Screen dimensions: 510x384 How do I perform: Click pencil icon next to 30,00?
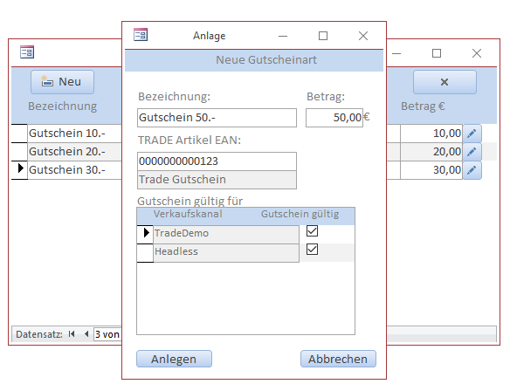[472, 170]
